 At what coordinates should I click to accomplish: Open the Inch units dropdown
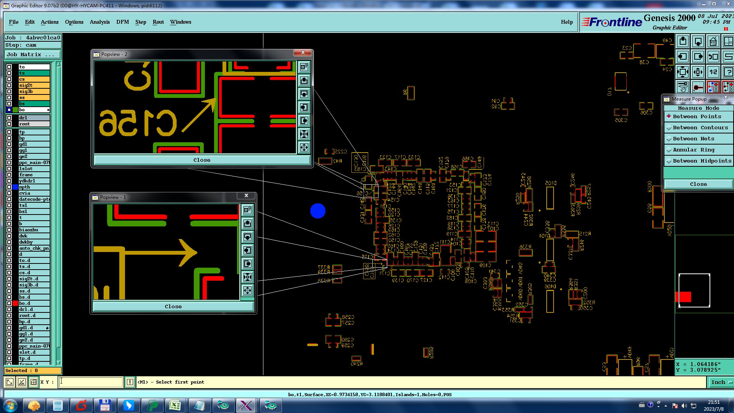pos(721,382)
